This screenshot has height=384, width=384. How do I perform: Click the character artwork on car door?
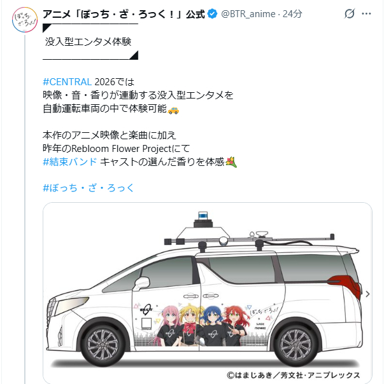(x=200, y=326)
